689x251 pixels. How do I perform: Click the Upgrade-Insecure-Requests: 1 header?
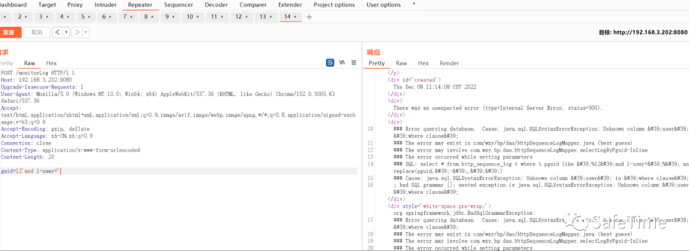pyautogui.click(x=42, y=87)
